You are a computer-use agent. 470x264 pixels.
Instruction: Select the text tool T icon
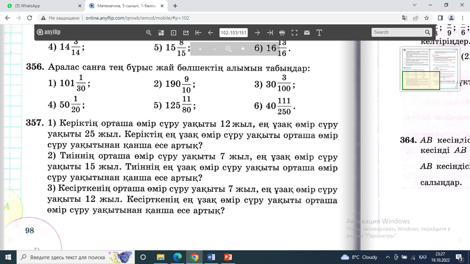pyautogui.click(x=319, y=33)
